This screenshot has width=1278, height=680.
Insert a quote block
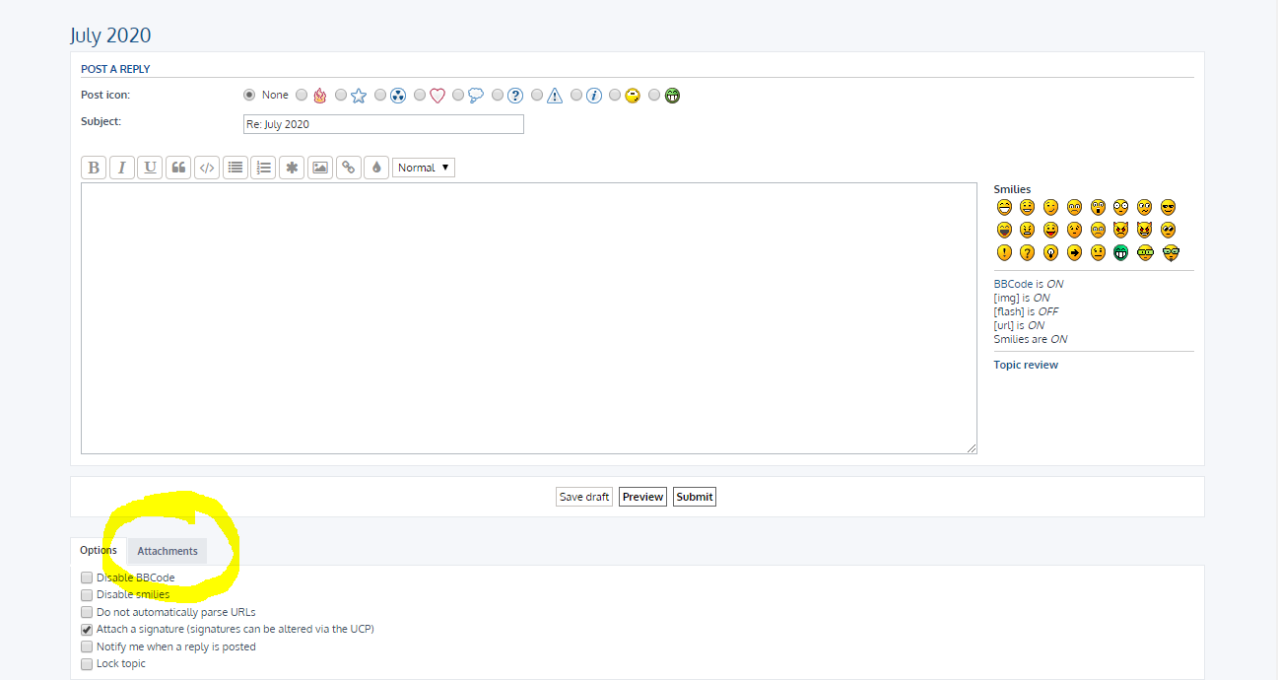pos(178,168)
